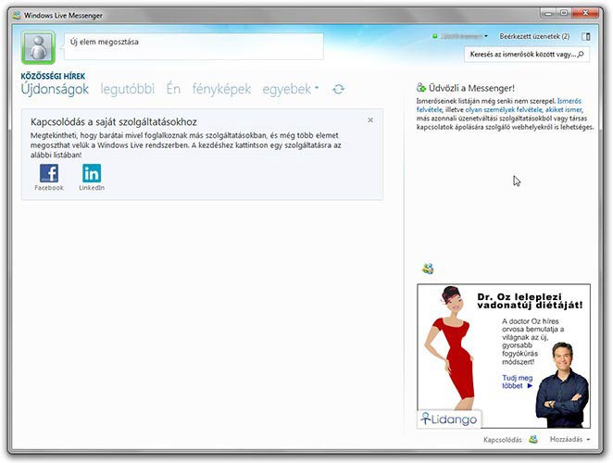The width and height of the screenshot is (613, 463).
Task: Click the refresh icon beside egyebek
Action: pyautogui.click(x=339, y=89)
